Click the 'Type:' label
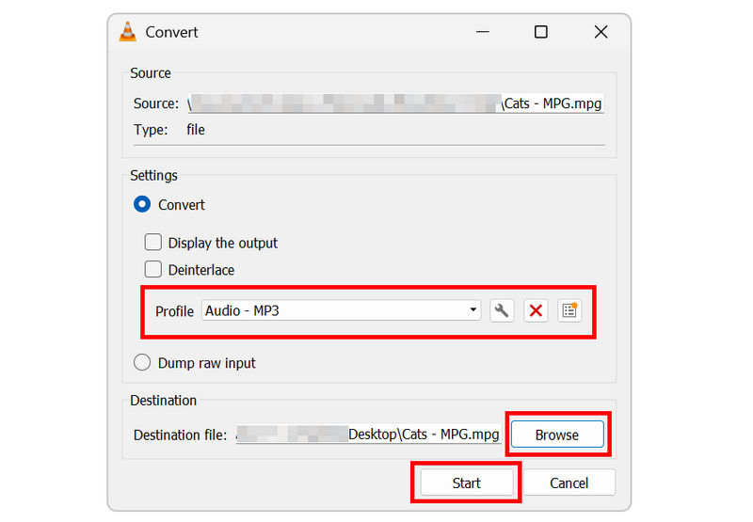 pos(151,130)
